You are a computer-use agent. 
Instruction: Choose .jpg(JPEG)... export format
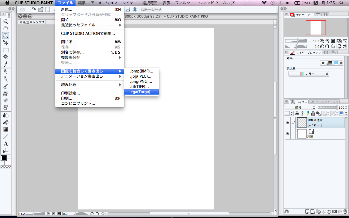[142, 76]
